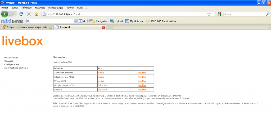Open the Édition menu
The width and height of the screenshot is (271, 115).
click(15, 8)
